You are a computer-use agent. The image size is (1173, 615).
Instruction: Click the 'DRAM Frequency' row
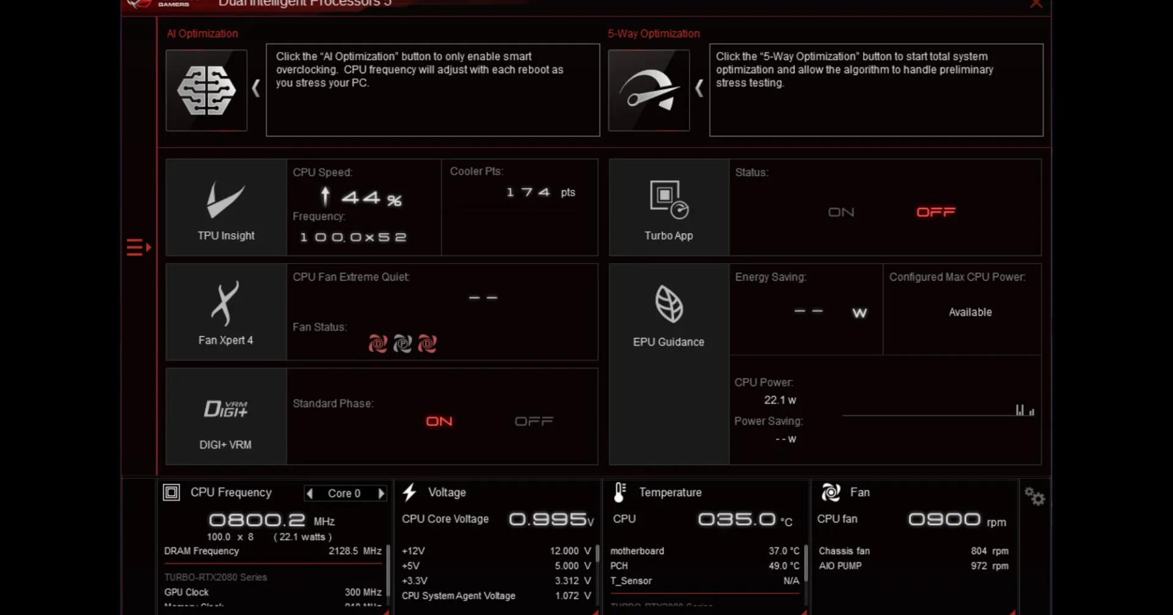272,551
